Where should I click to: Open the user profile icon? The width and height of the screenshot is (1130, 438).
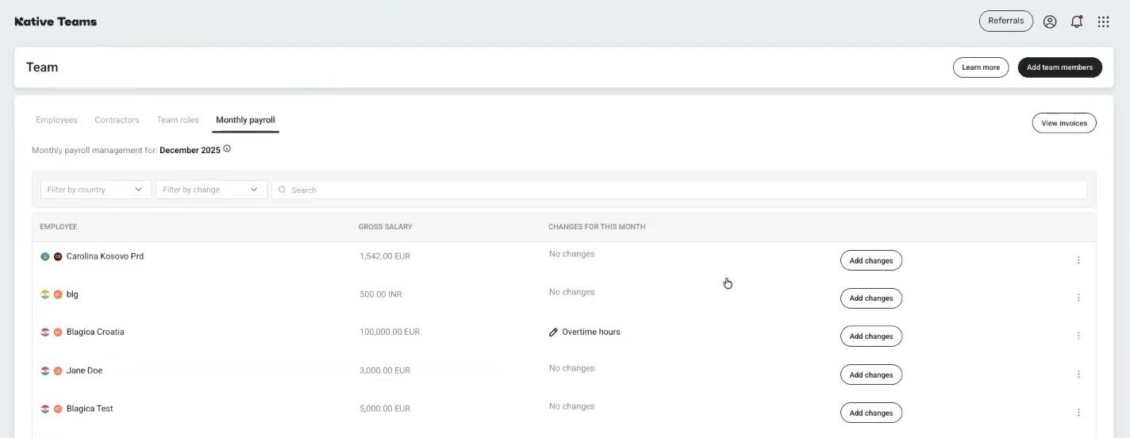coord(1050,22)
